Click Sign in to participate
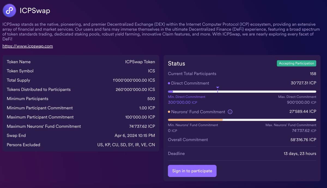The width and height of the screenshot is (327, 188). pos(192,171)
